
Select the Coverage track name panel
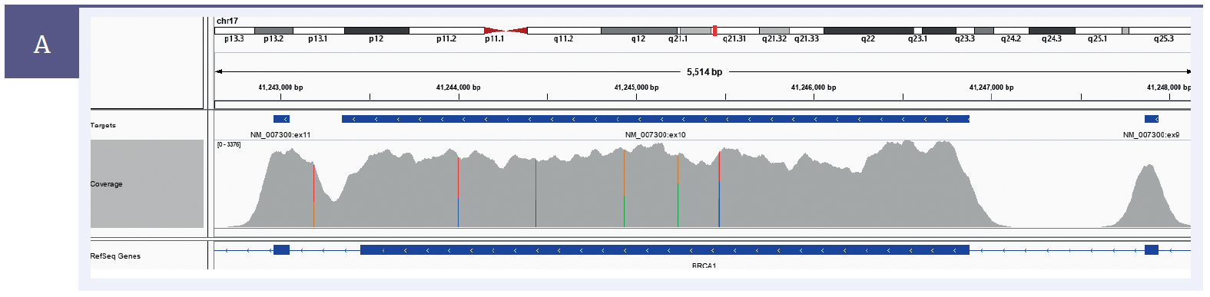(x=147, y=184)
